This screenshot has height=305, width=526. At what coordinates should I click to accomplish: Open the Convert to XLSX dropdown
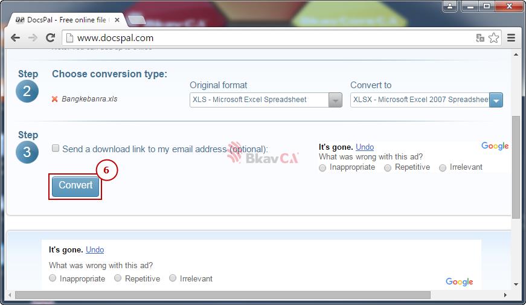pyautogui.click(x=426, y=100)
